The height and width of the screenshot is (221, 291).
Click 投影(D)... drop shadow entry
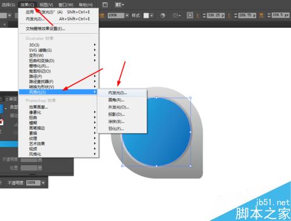[122, 115]
